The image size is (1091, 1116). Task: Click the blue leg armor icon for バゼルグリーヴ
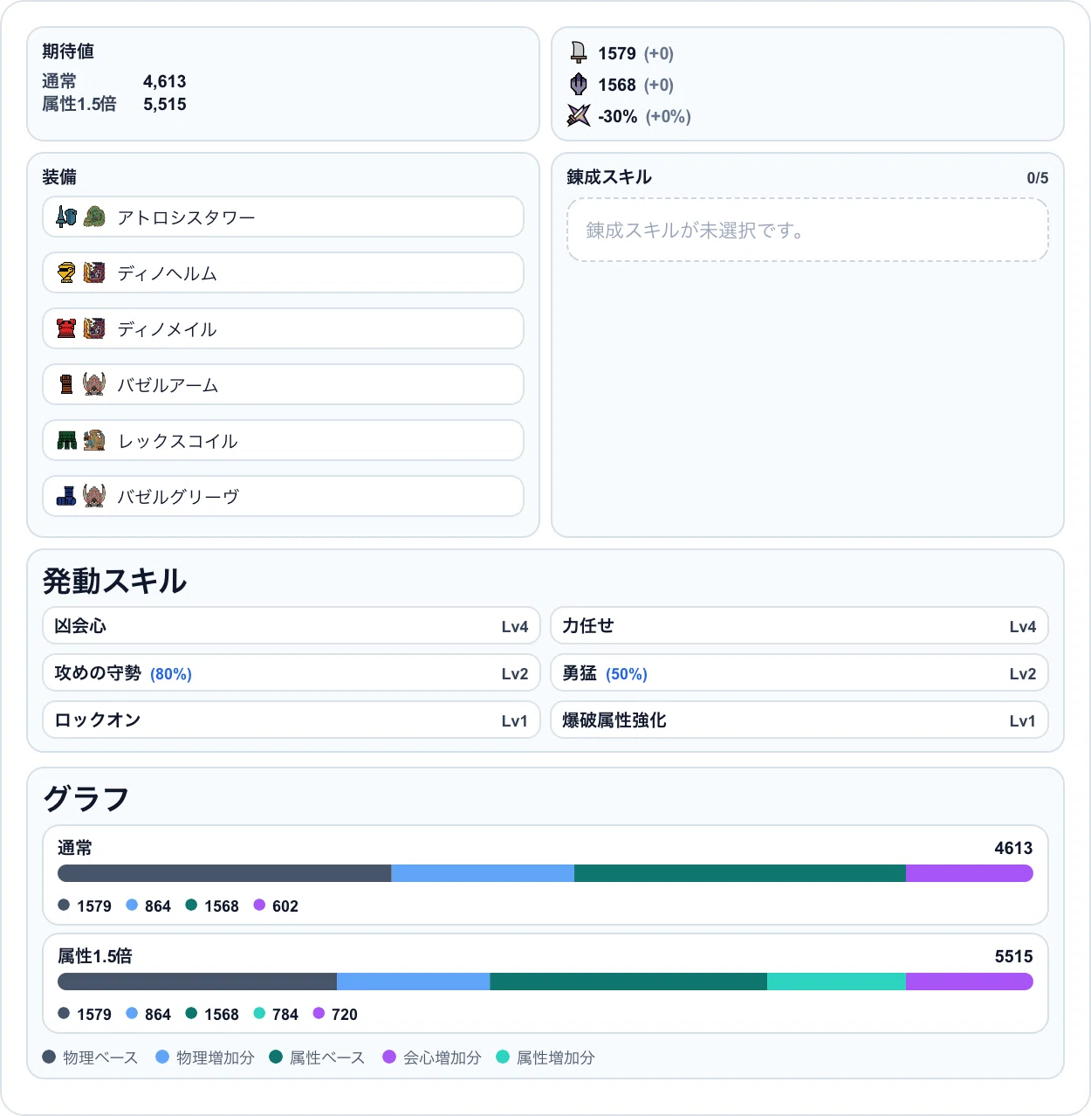[x=66, y=496]
